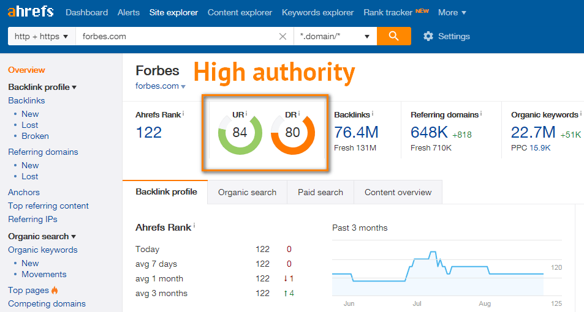This screenshot has height=312, width=584.
Task: Open the http + https protocol dropdown
Action: [41, 37]
